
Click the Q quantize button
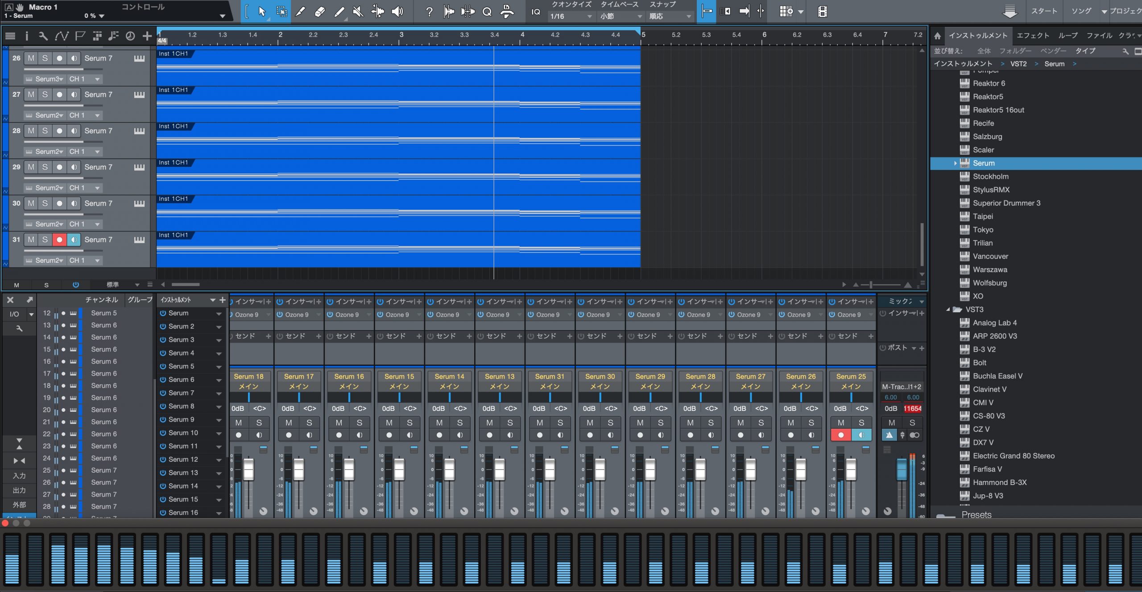[487, 12]
